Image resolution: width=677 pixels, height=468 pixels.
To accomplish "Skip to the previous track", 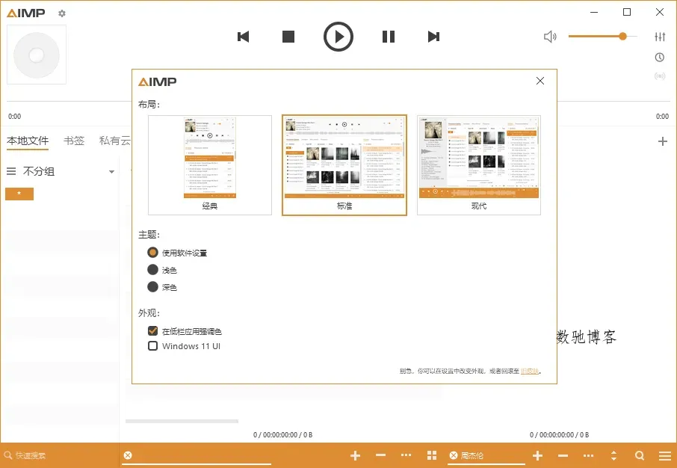I will [244, 37].
